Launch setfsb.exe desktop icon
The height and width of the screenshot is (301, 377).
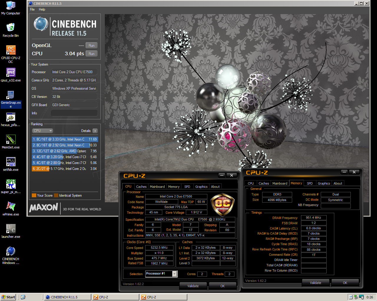coord(11,164)
